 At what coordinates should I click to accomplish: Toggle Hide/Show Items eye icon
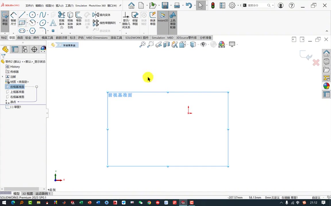coord(203,44)
